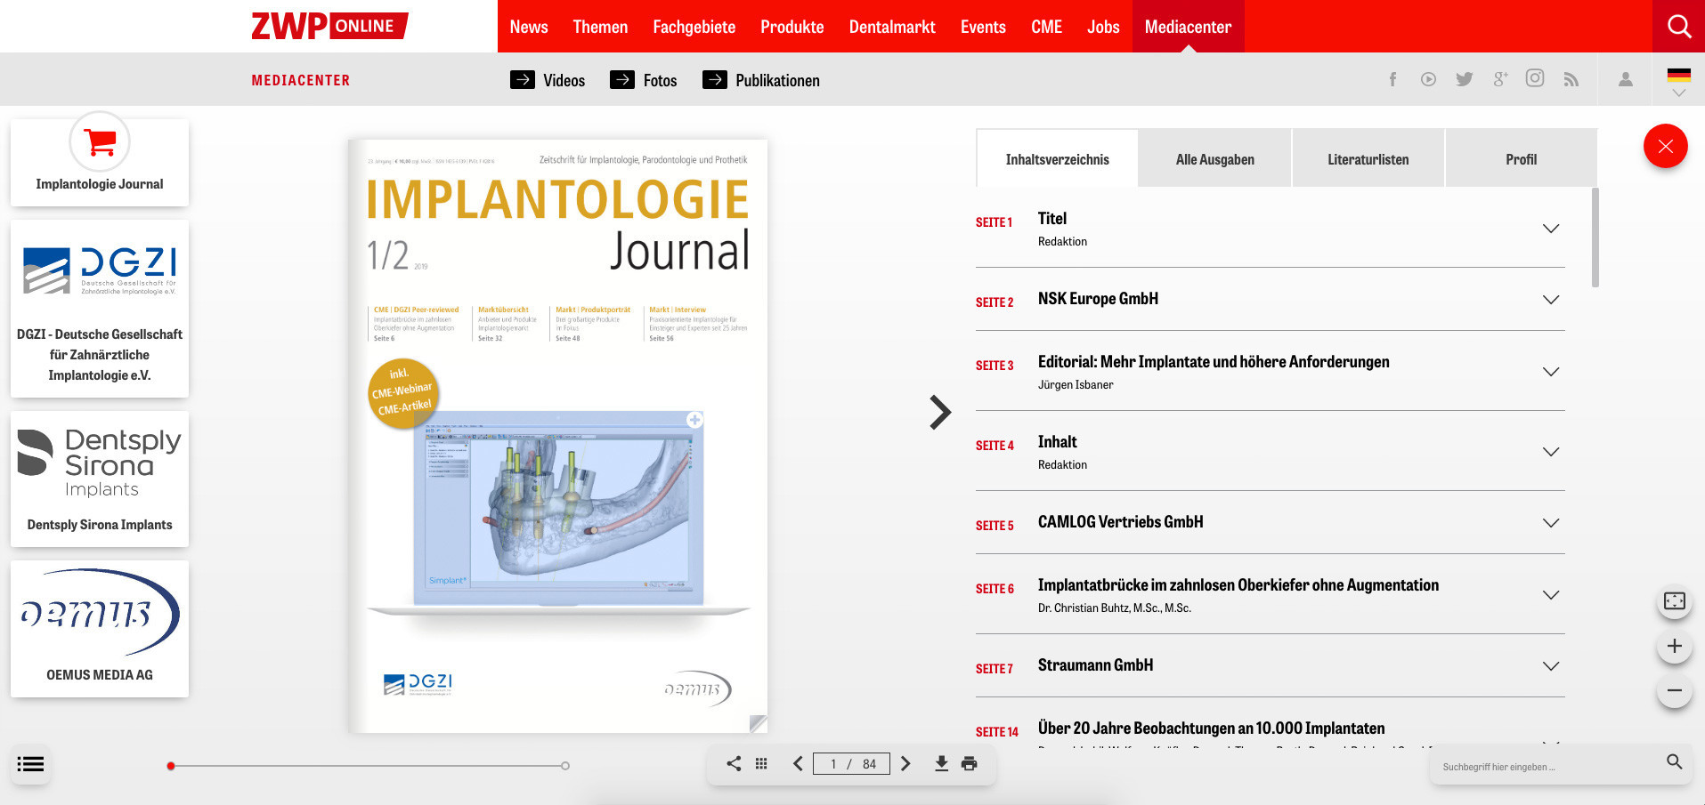This screenshot has width=1705, height=805.
Task: Zoom in with the plus button
Action: (1674, 646)
